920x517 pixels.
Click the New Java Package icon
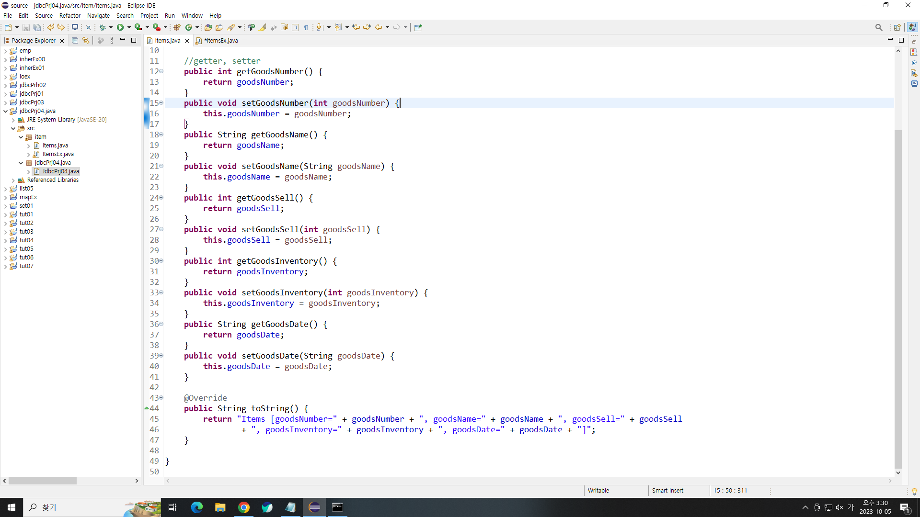point(177,27)
